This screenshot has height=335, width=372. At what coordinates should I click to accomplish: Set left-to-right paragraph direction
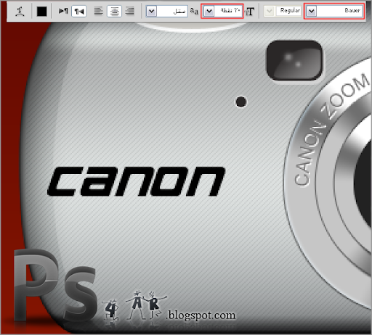click(x=63, y=11)
